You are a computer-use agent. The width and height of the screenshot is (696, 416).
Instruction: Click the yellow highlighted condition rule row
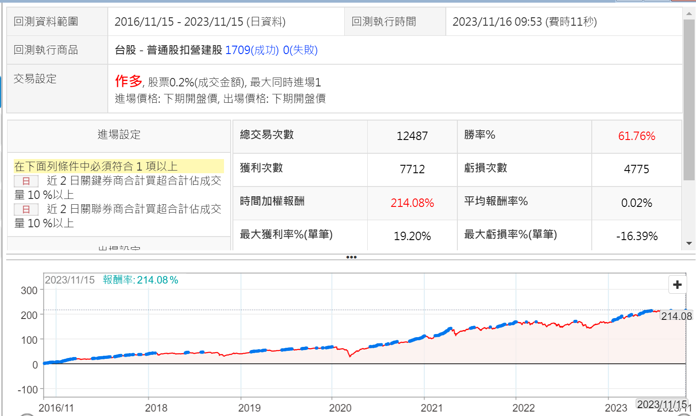tap(118, 166)
